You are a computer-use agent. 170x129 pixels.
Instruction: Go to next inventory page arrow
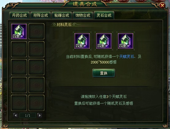(x=40, y=115)
